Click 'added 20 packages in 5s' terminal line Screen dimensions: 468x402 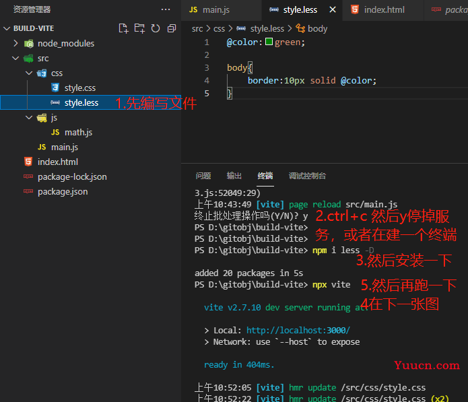point(249,273)
